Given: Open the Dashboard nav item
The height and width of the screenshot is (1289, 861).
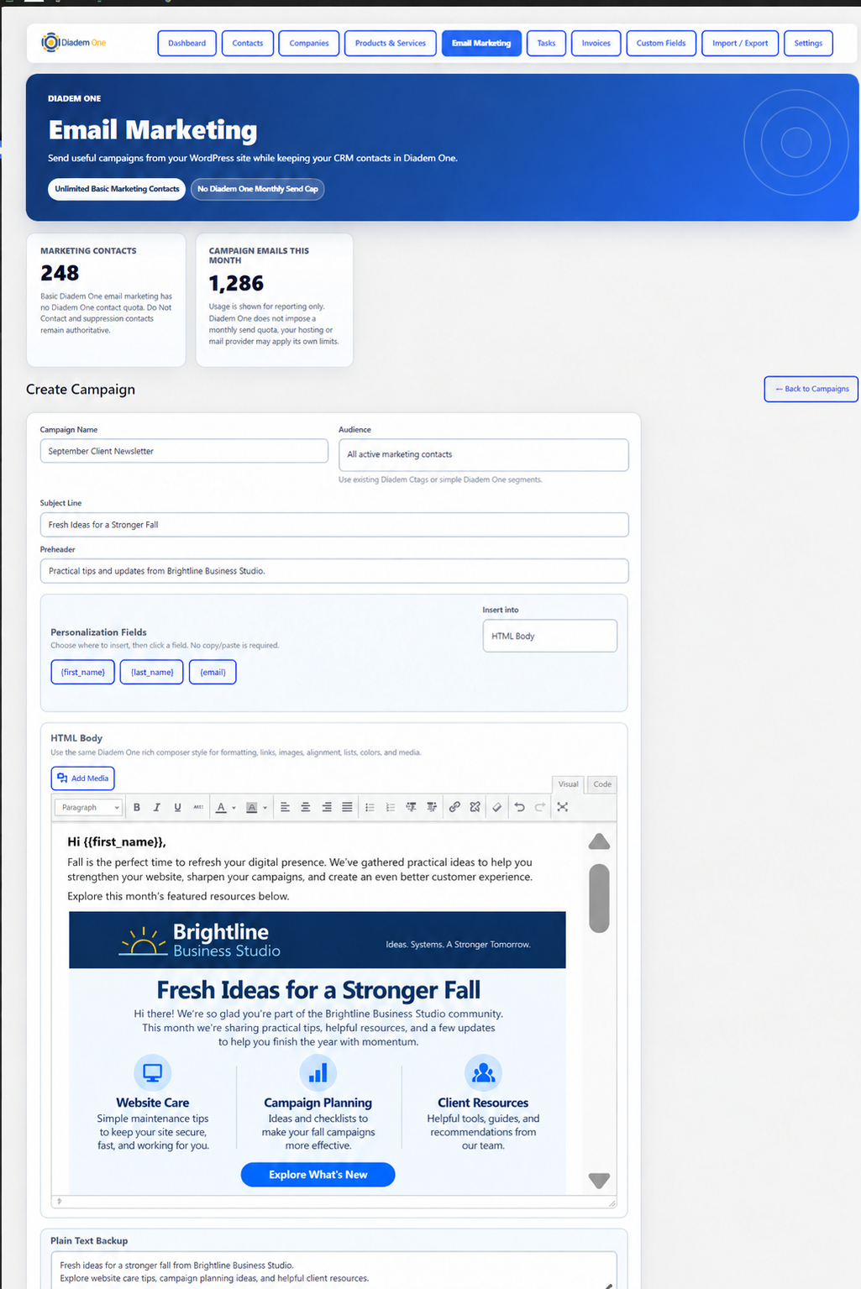Looking at the screenshot, I should point(186,43).
